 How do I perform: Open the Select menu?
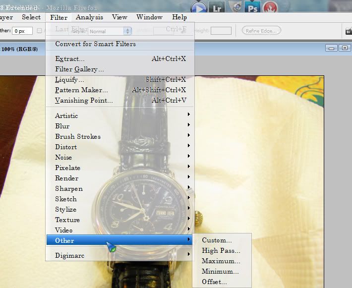(x=31, y=17)
